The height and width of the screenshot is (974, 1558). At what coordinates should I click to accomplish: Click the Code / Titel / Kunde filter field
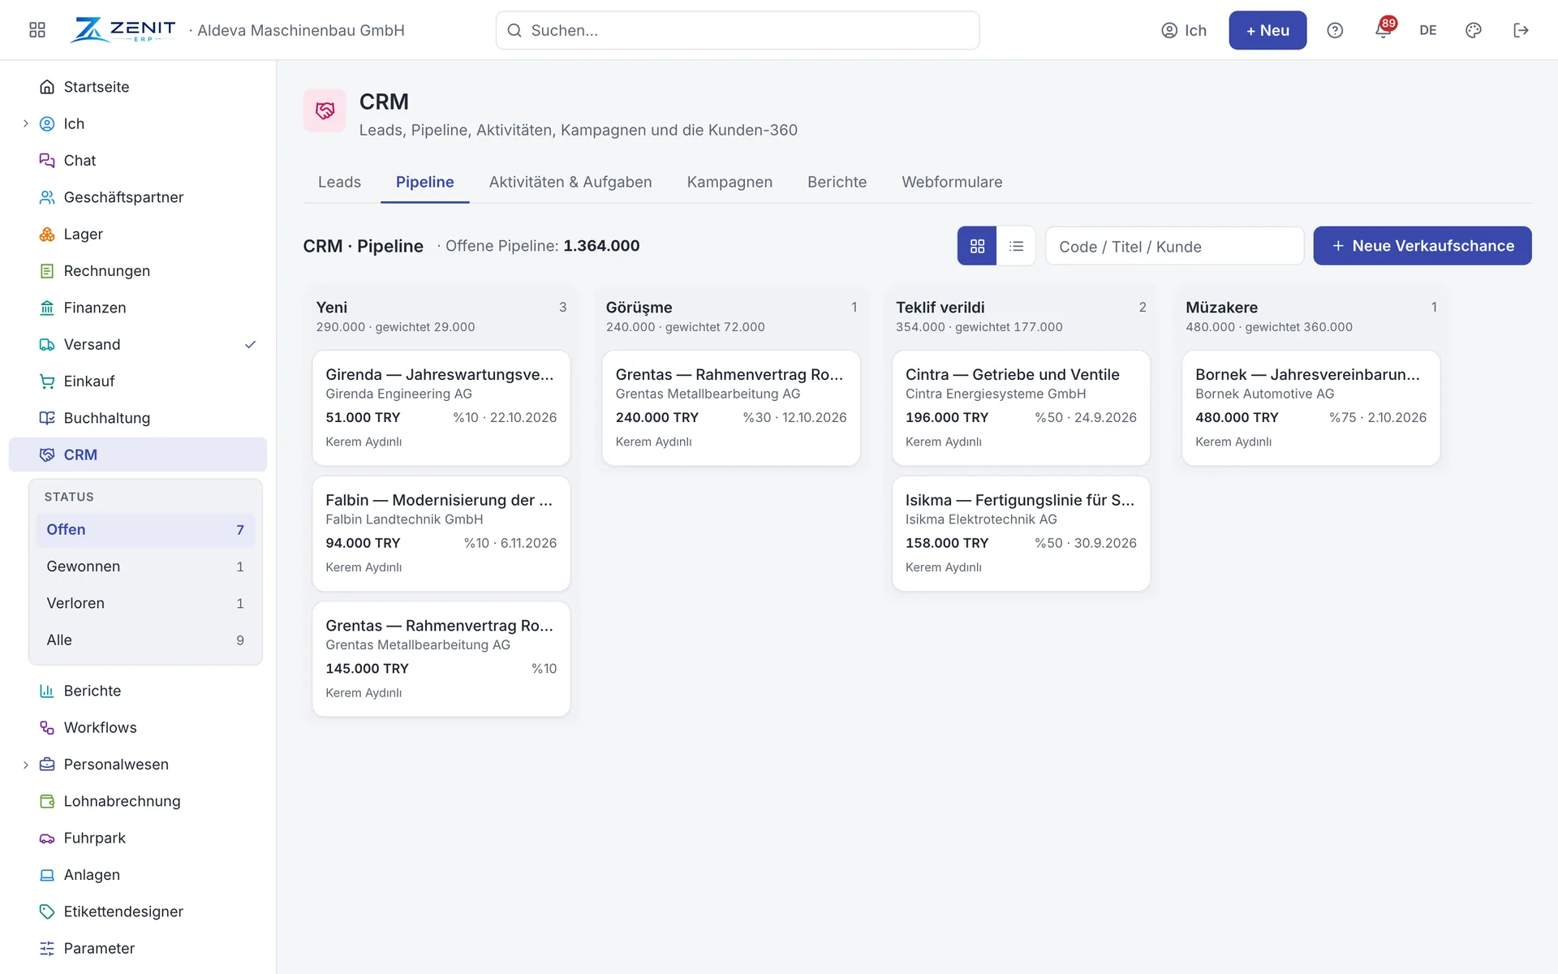pos(1174,246)
